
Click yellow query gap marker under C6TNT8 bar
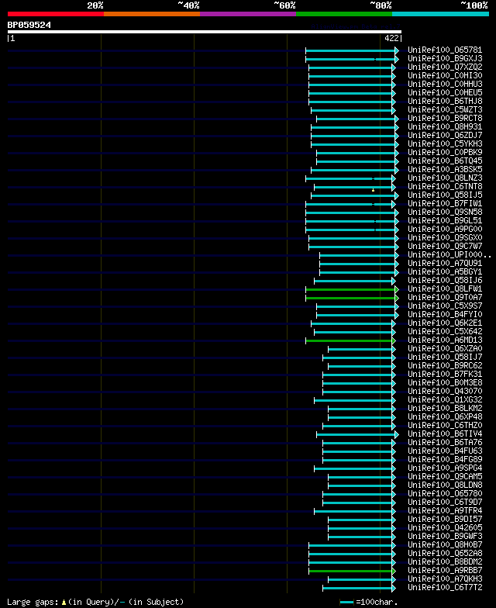(x=374, y=190)
